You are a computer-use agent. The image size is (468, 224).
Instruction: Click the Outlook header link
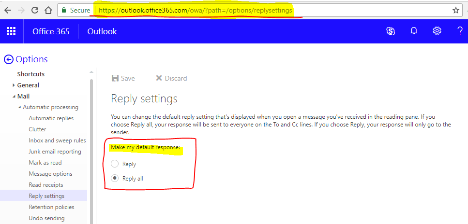pos(102,31)
